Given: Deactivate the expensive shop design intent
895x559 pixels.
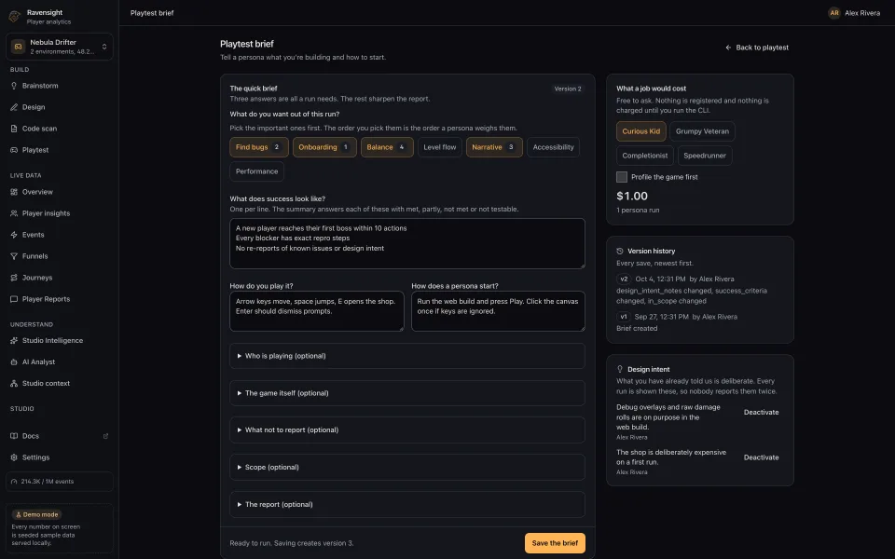Looking at the screenshot, I should tap(761, 457).
